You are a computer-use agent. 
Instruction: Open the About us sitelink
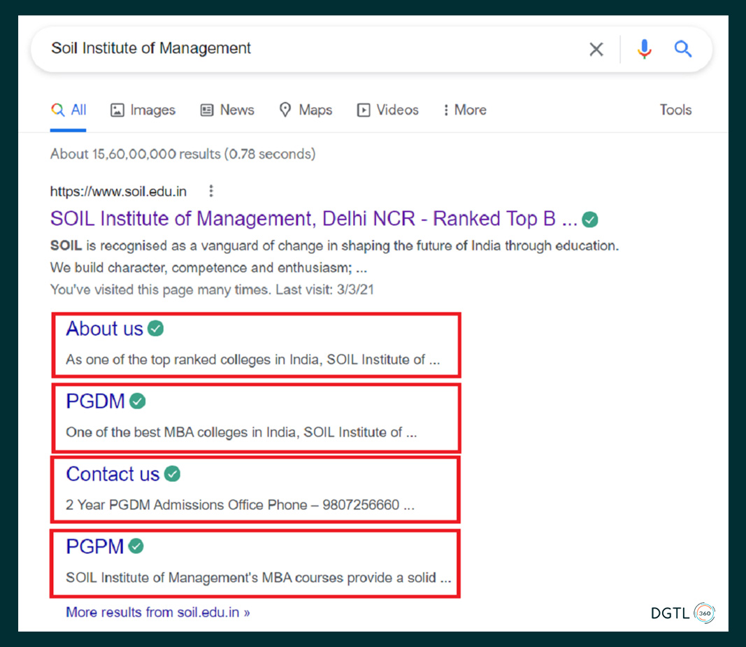coord(104,329)
